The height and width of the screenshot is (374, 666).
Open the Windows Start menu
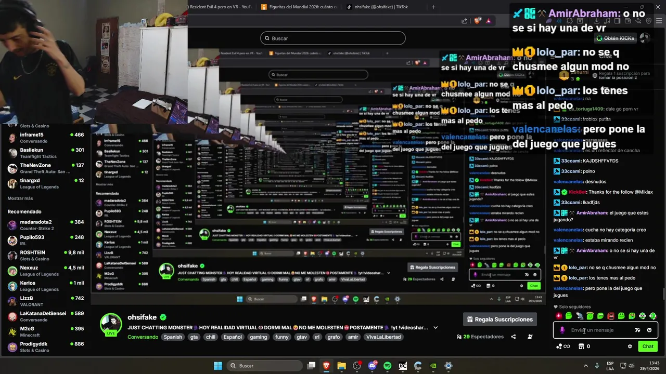click(218, 366)
